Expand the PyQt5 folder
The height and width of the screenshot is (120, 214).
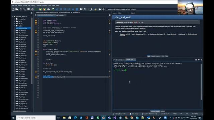click(x=15, y=26)
